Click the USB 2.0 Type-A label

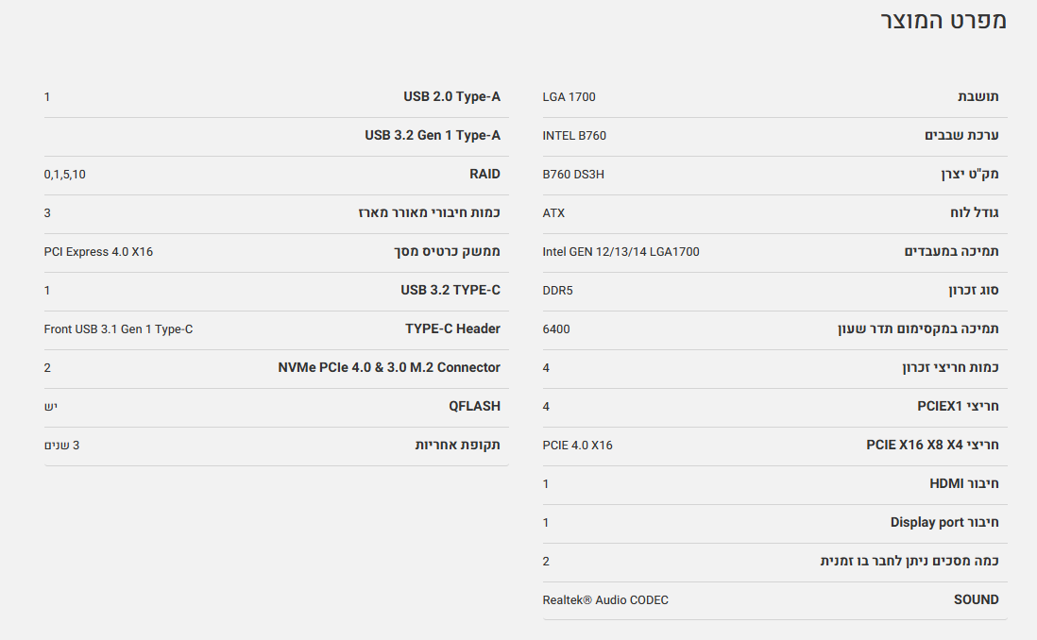pyautogui.click(x=451, y=97)
